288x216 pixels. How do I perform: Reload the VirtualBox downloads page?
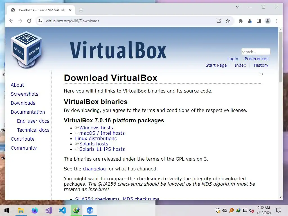coord(29,21)
